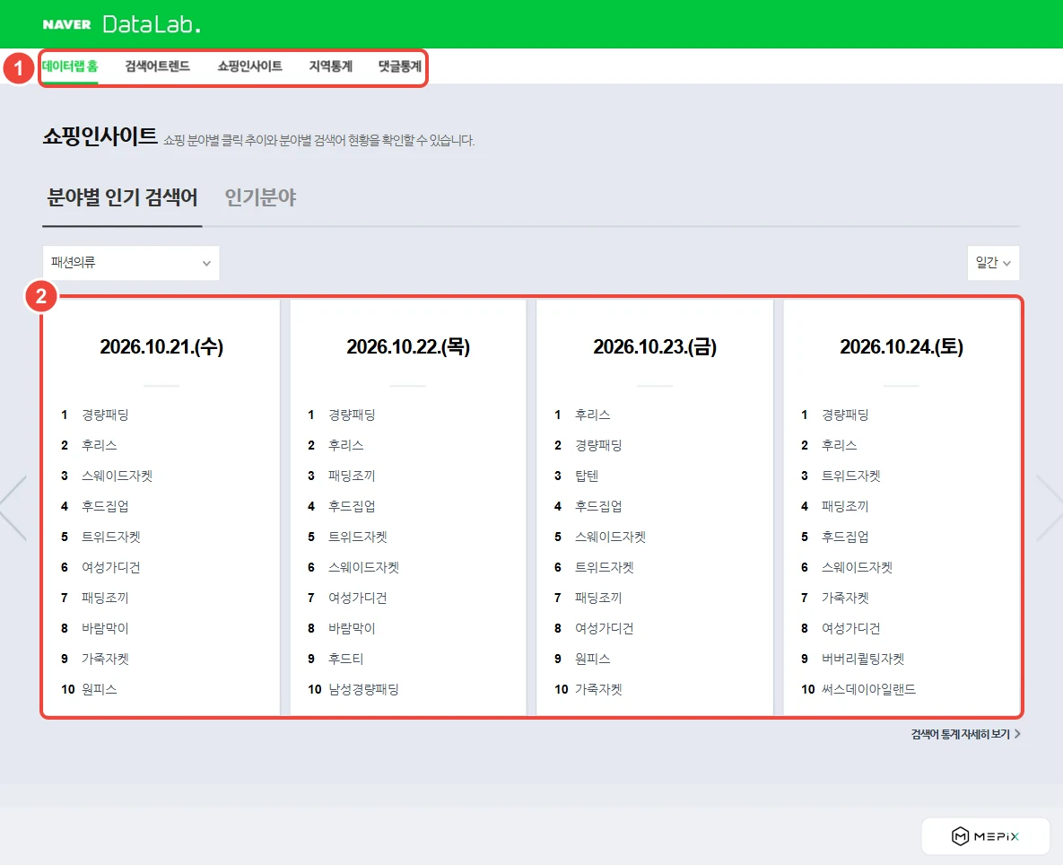
Task: Click 트위드자켓 ranked 6 on 2026.10.23
Action: (x=605, y=567)
